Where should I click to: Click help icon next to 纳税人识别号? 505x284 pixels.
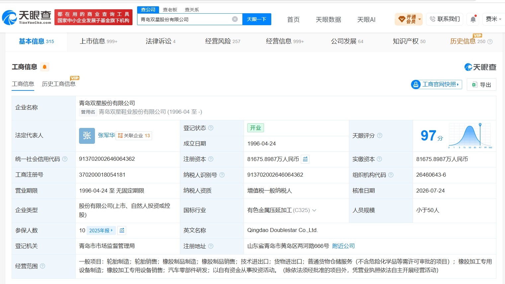pyautogui.click(x=222, y=175)
